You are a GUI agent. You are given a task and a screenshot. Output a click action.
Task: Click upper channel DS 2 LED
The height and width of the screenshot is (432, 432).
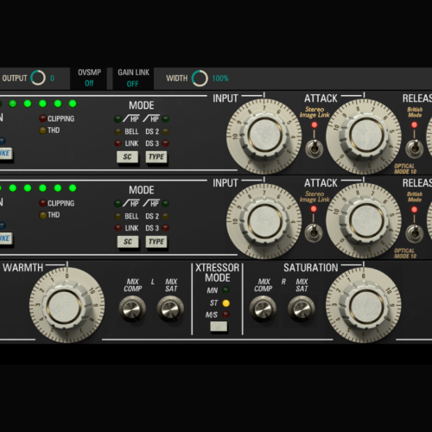click(x=165, y=131)
